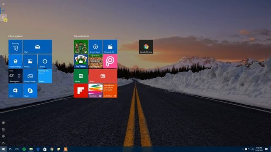The image size is (271, 152).
Task: Open the Solitaire card game tile
Action: (x=81, y=61)
